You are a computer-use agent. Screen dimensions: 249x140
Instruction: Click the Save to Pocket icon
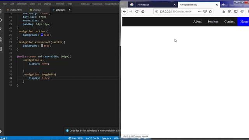(x=205, y=11)
